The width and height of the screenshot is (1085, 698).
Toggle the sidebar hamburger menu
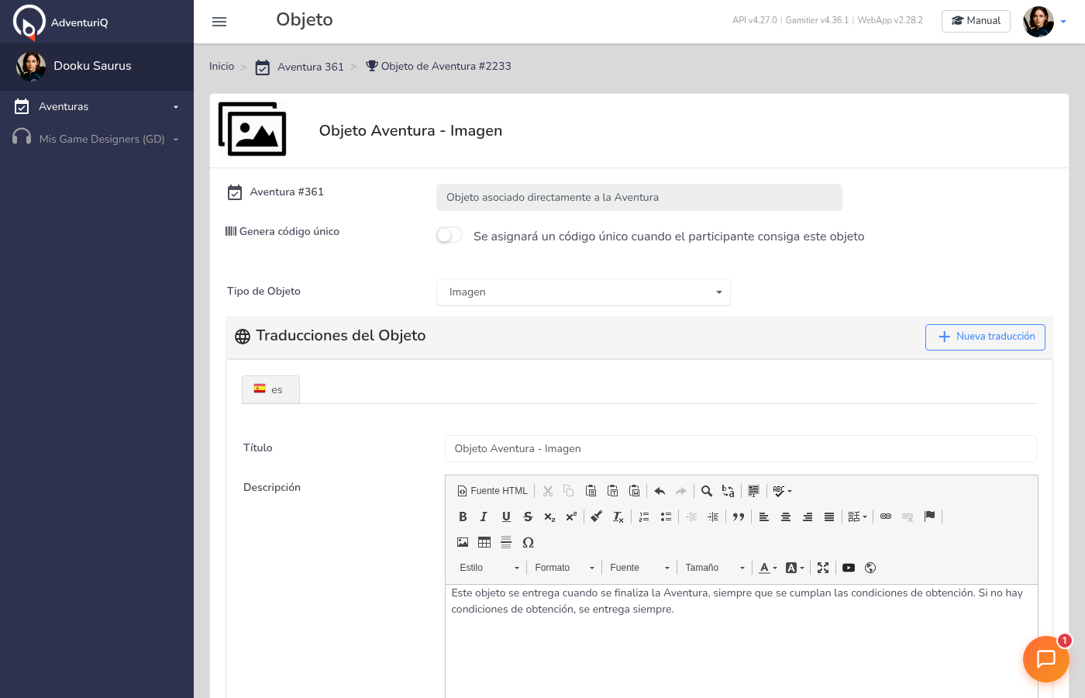(x=219, y=22)
